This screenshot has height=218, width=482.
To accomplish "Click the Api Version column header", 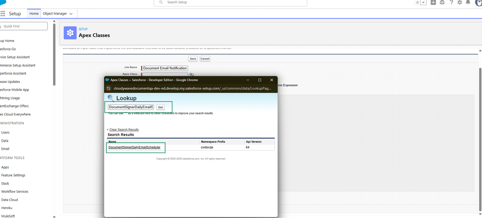I will pyautogui.click(x=254, y=142).
